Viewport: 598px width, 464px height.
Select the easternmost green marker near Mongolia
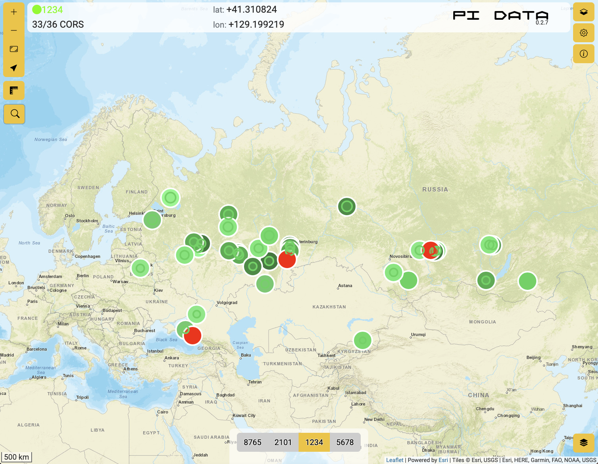(528, 281)
